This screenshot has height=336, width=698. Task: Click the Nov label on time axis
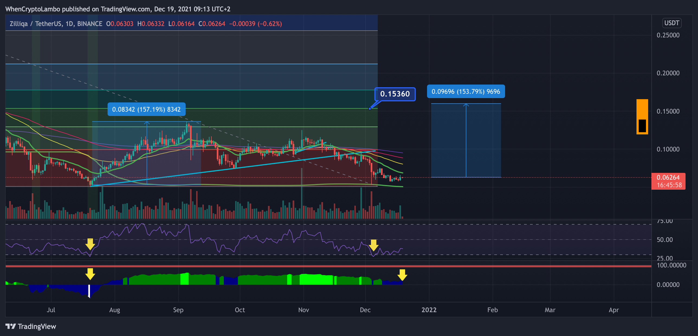point(303,310)
